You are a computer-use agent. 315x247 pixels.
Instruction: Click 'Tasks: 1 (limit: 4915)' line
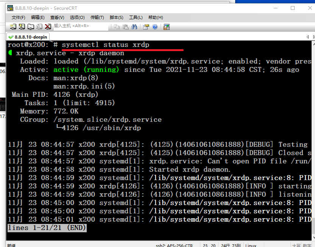[x=70, y=103]
